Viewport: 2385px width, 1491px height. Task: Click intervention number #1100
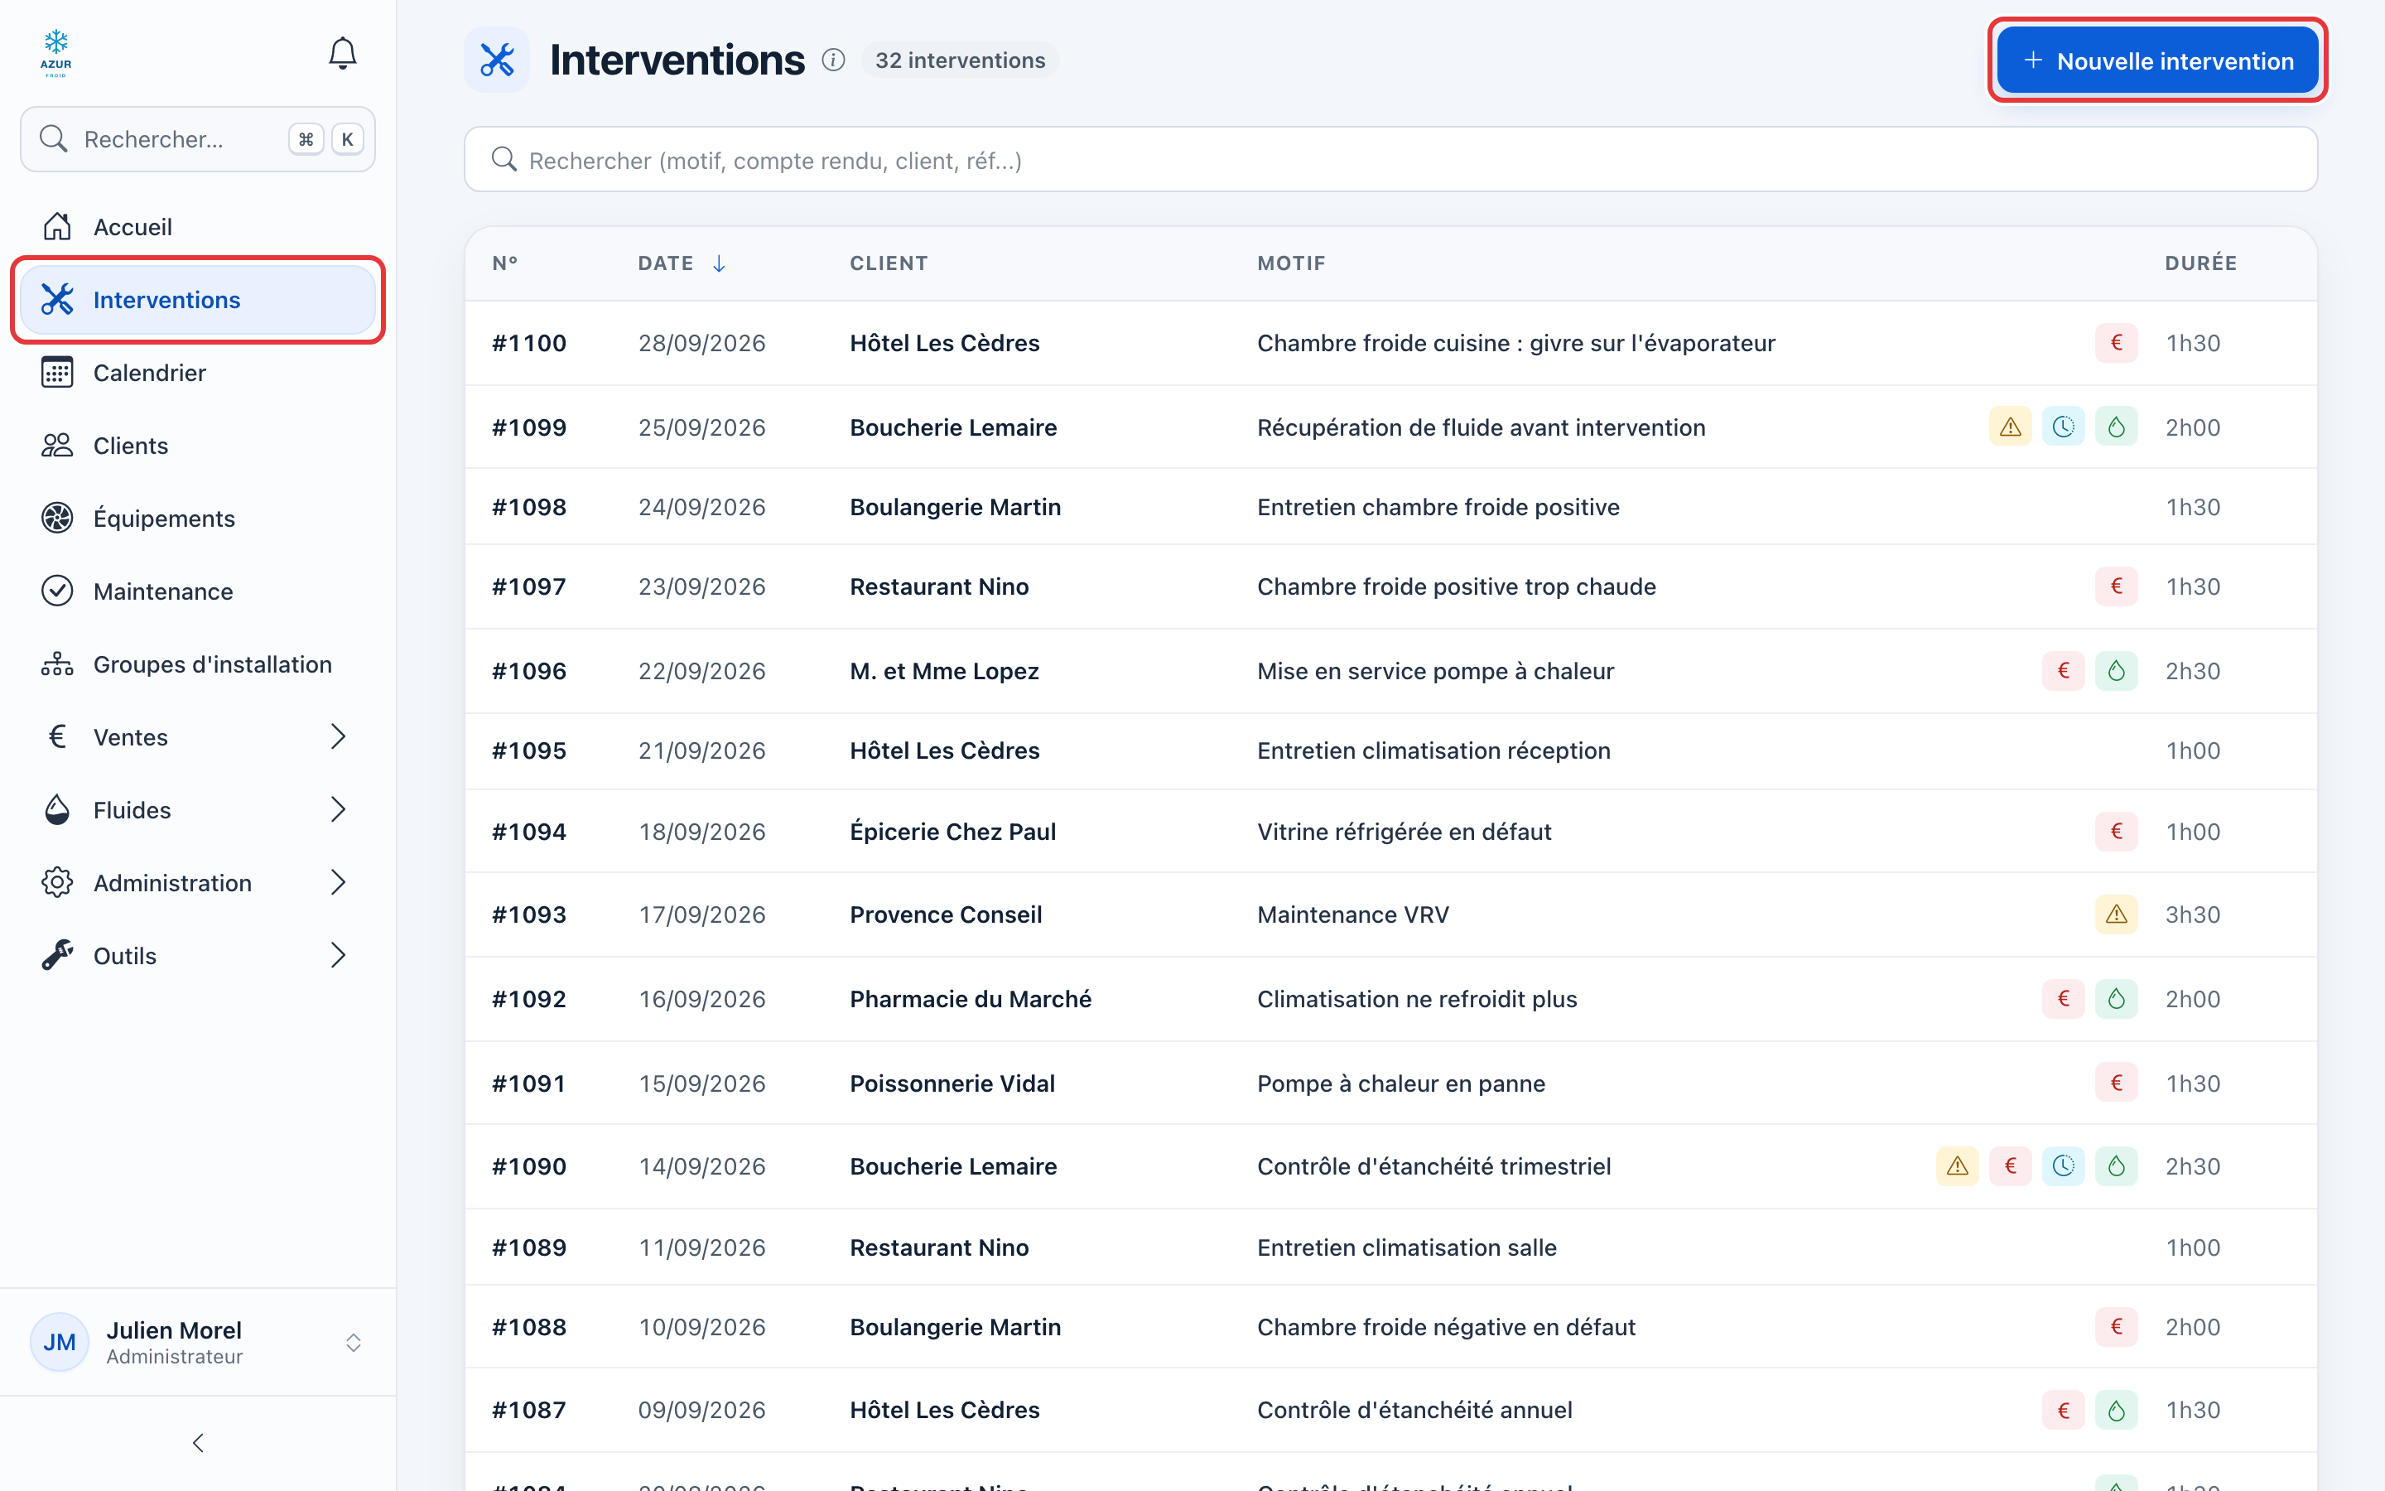coord(529,343)
